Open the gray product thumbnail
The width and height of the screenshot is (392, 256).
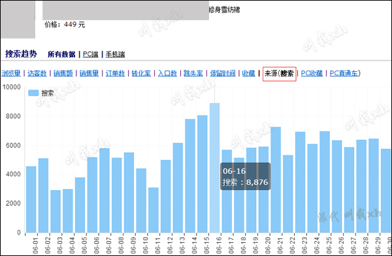click(x=18, y=20)
